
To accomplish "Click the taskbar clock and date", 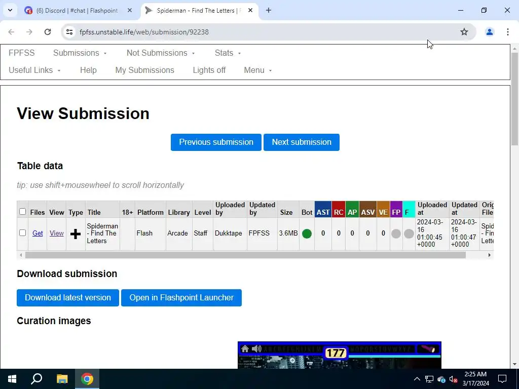I will tap(475, 379).
